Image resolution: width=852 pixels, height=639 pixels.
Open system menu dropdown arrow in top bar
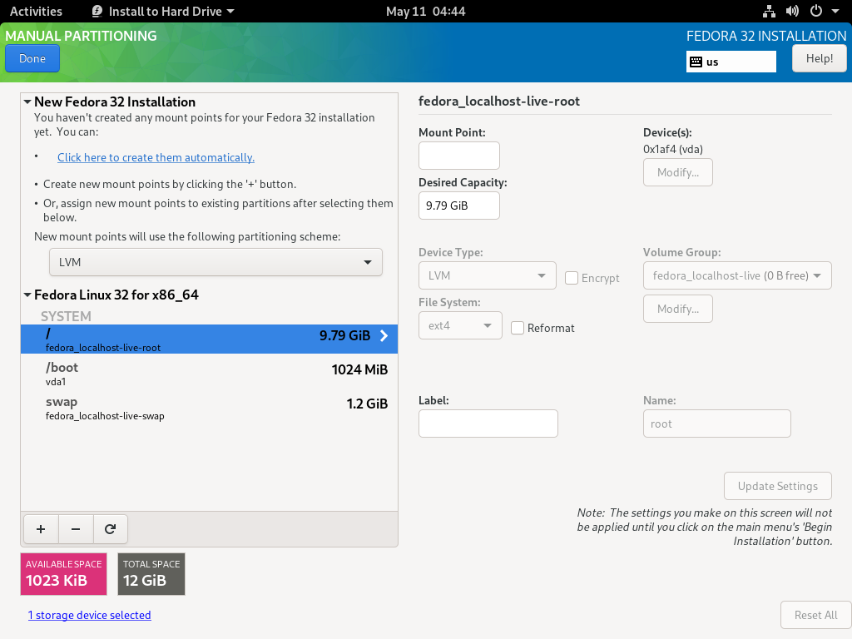point(835,11)
